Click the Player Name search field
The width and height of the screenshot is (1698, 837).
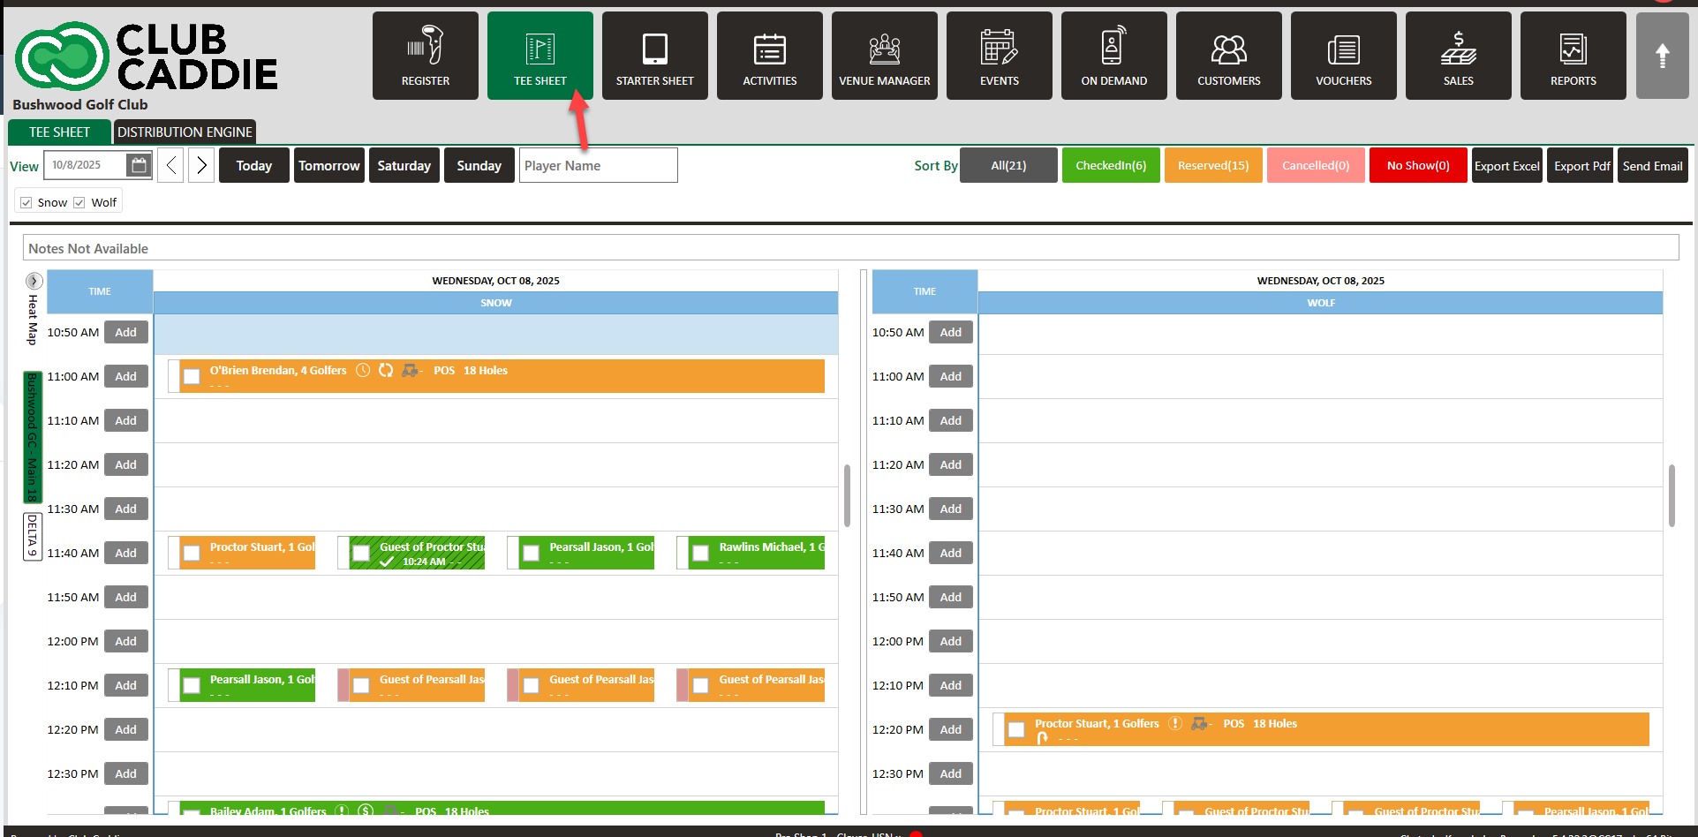598,166
